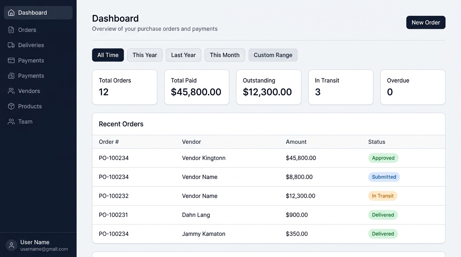This screenshot has height=257, width=461.
Task: Click the Vendors people icon
Action: tap(11, 91)
